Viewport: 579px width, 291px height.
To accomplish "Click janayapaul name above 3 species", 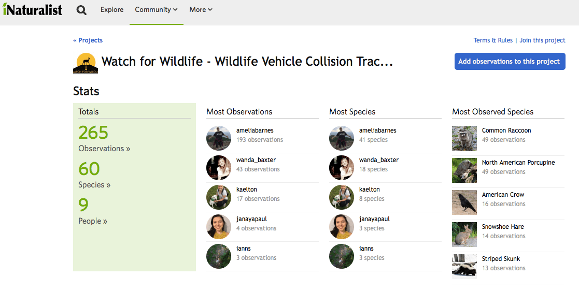I will [x=374, y=219].
